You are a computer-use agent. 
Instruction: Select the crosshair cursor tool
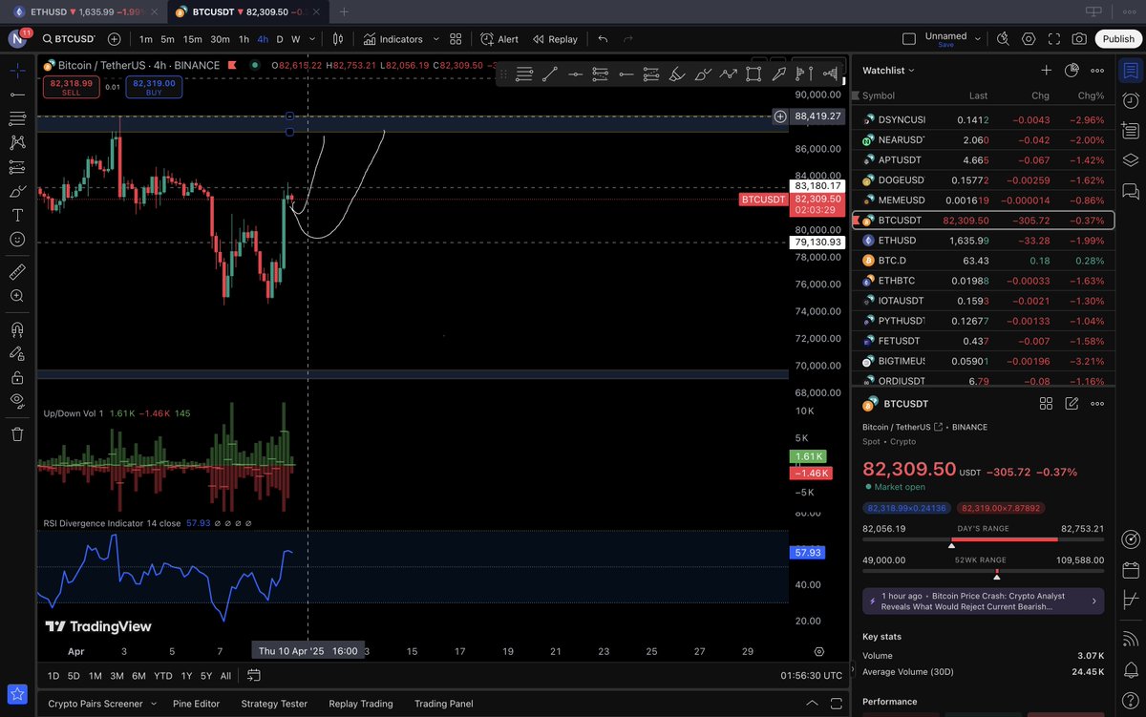tap(17, 70)
